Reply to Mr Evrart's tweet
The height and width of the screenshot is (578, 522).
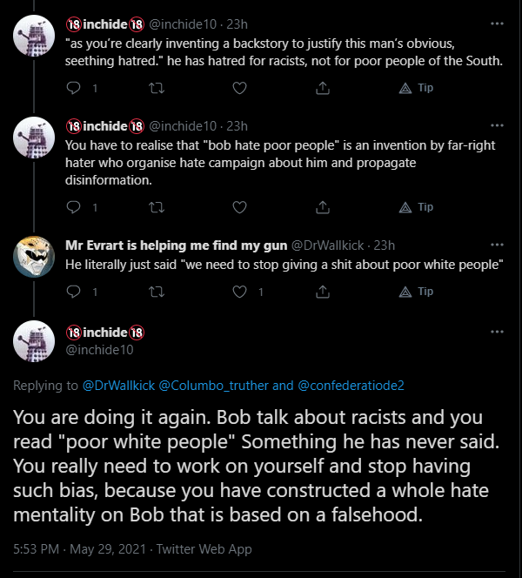pos(74,292)
